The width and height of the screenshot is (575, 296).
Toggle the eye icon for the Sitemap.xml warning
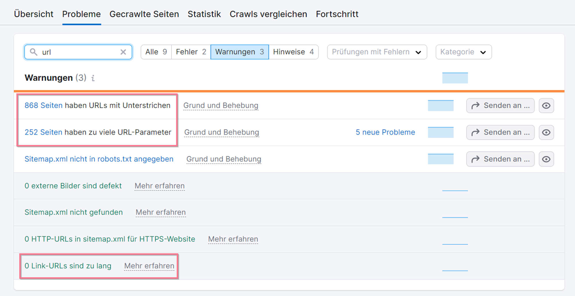(x=546, y=159)
